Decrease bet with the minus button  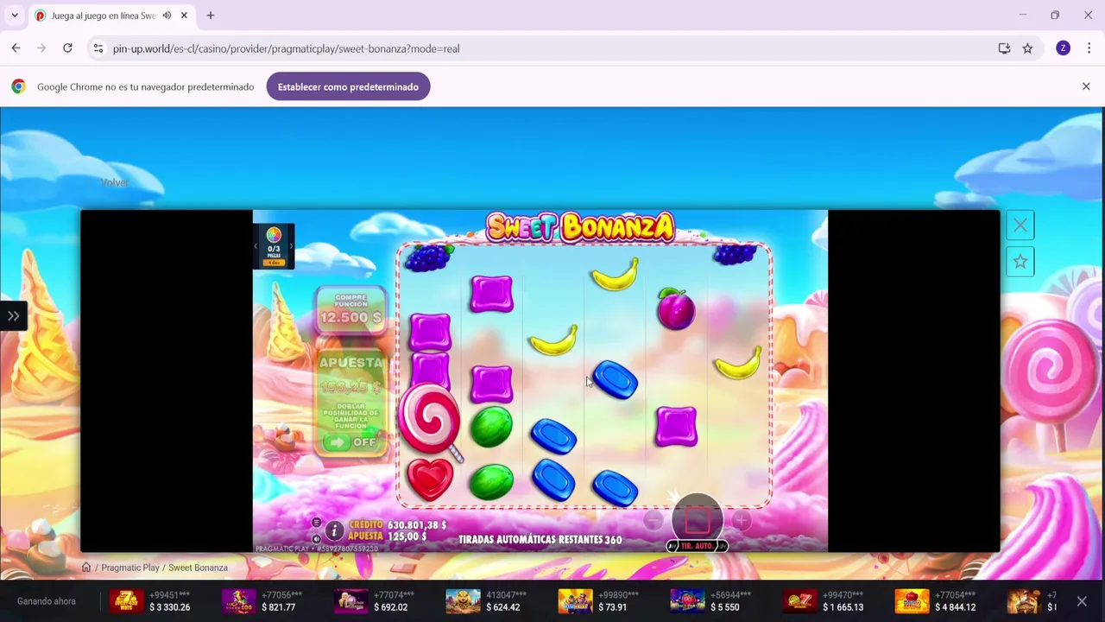click(x=653, y=519)
